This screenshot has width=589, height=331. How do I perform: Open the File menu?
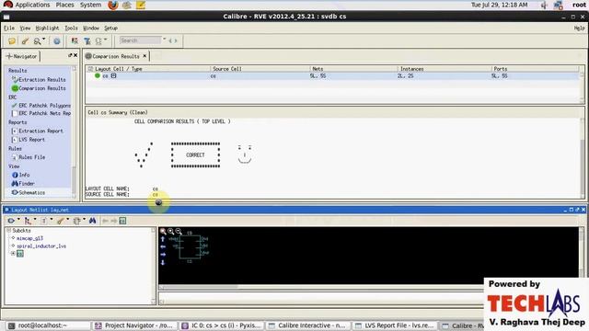click(9, 29)
